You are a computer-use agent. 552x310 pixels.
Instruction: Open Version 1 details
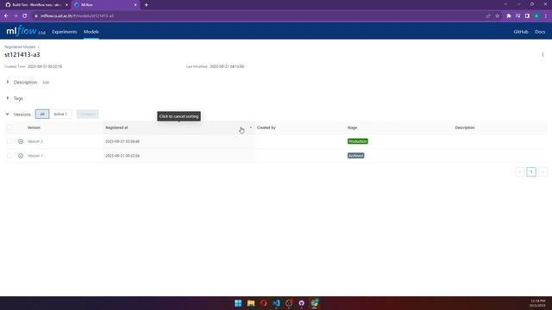35,156
